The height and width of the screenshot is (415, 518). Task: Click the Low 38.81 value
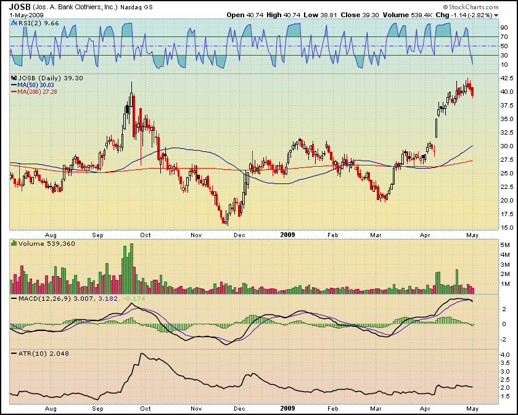pyautogui.click(x=321, y=15)
